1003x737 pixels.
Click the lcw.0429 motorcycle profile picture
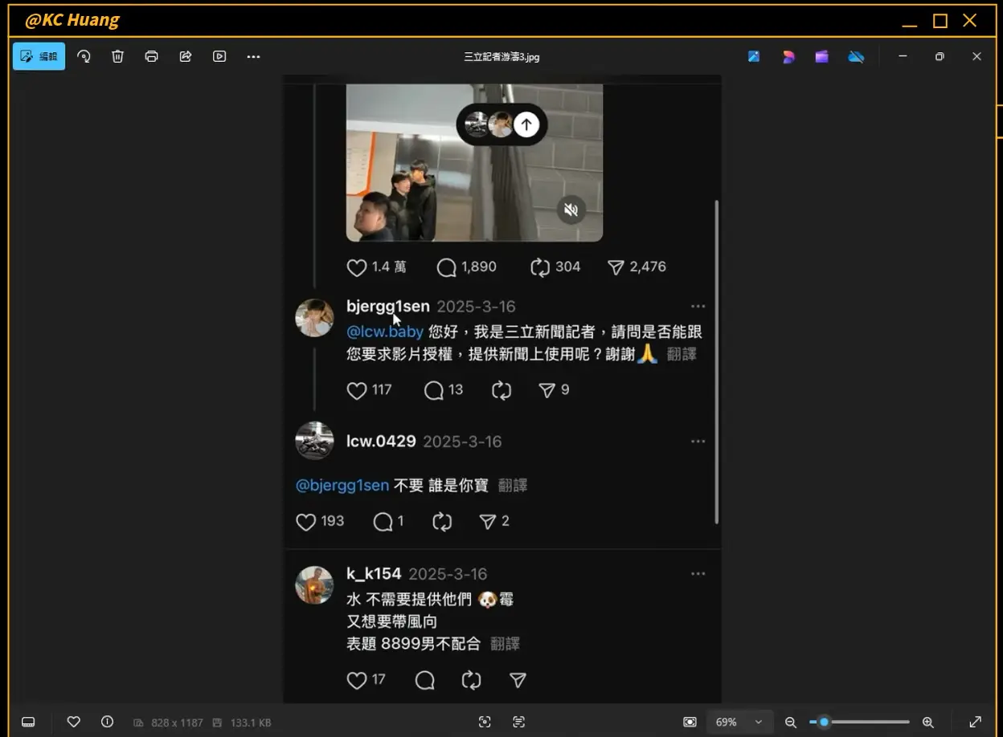click(x=314, y=441)
